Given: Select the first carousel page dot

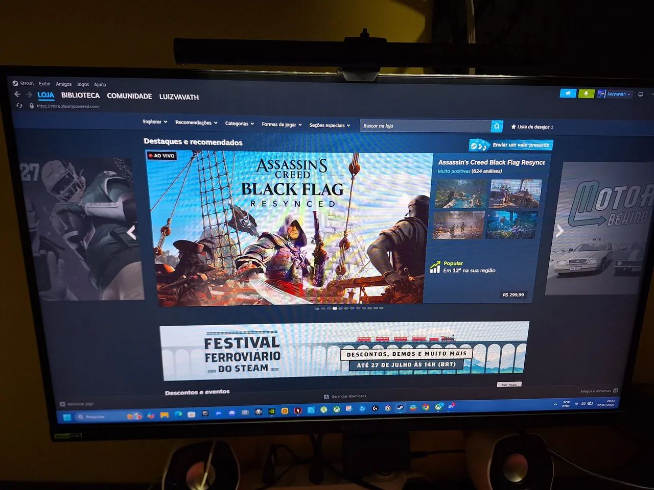Looking at the screenshot, I should [317, 308].
